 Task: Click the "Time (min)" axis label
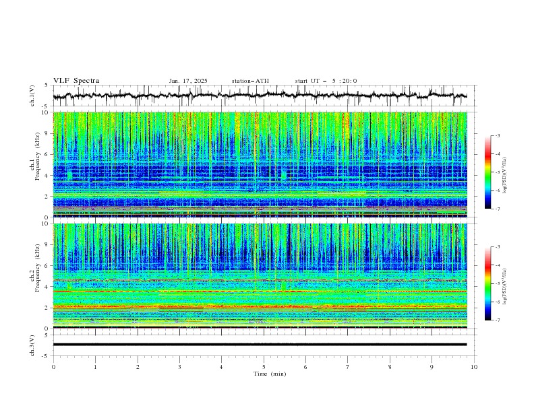[x=270, y=374]
